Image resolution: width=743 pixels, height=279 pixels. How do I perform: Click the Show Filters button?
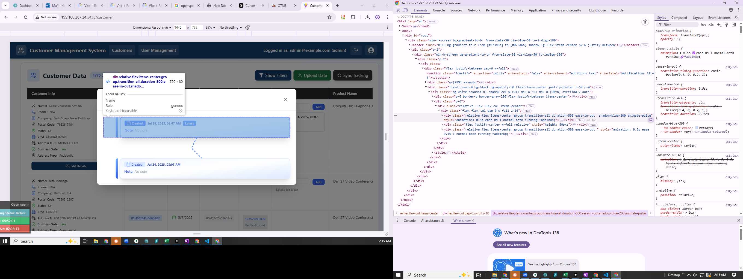point(273,75)
